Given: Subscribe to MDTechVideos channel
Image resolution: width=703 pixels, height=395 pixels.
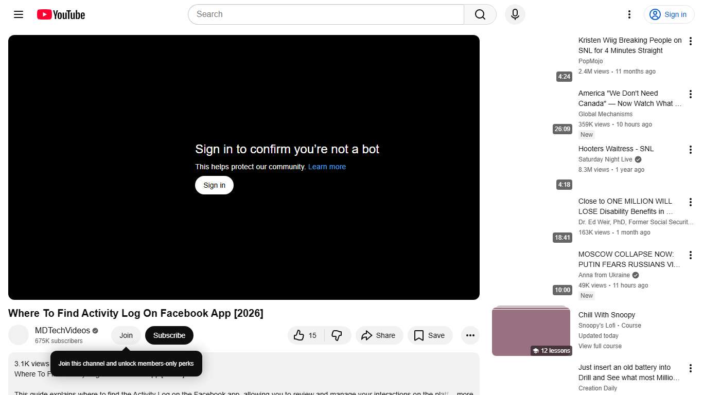Looking at the screenshot, I should pos(169,335).
